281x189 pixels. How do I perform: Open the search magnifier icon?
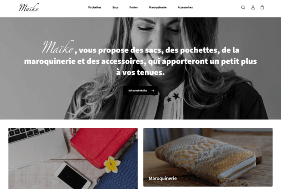[243, 8]
